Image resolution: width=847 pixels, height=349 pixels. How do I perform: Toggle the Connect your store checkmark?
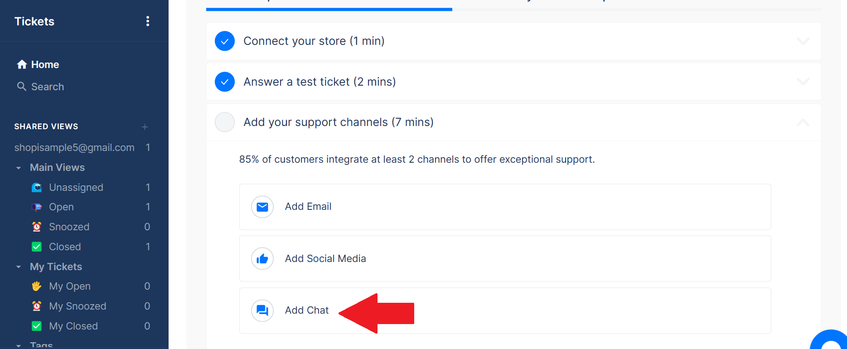(x=225, y=41)
